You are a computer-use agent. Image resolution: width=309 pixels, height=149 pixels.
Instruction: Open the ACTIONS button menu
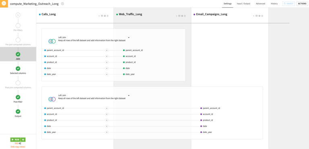tap(302, 4)
